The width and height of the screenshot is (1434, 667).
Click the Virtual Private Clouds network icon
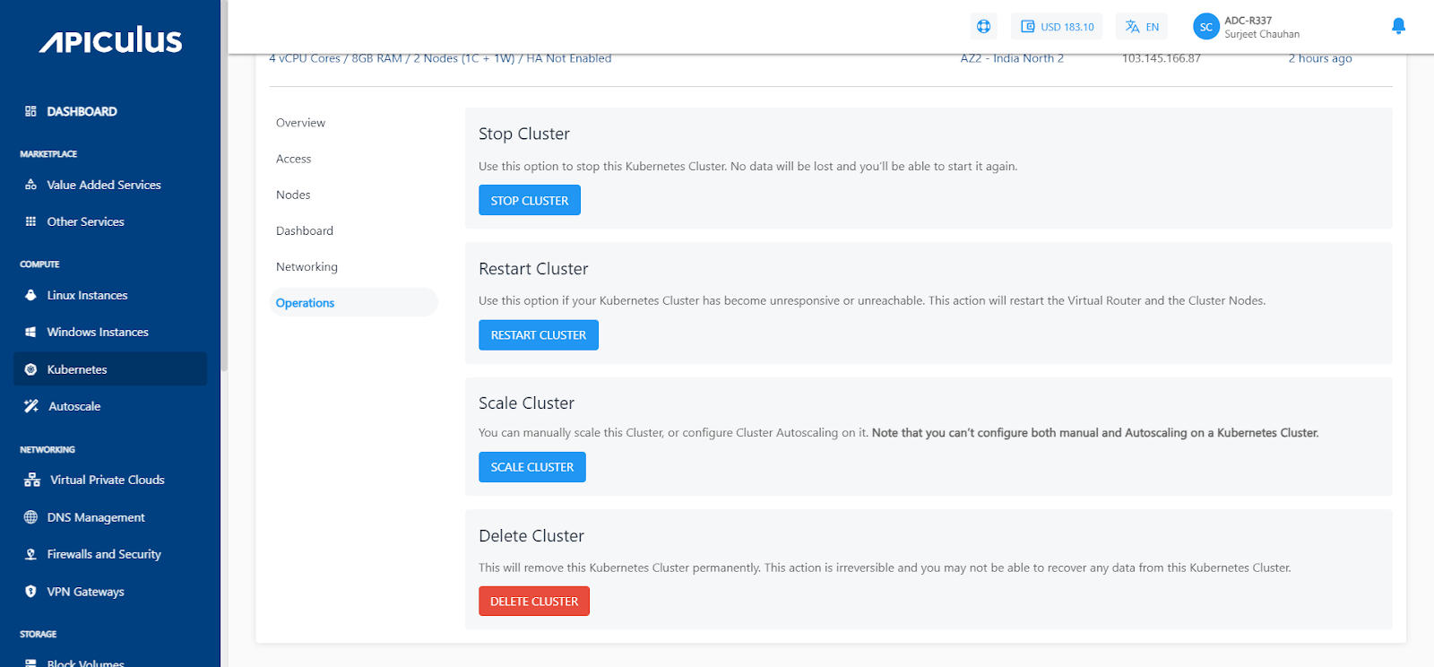[x=32, y=480]
